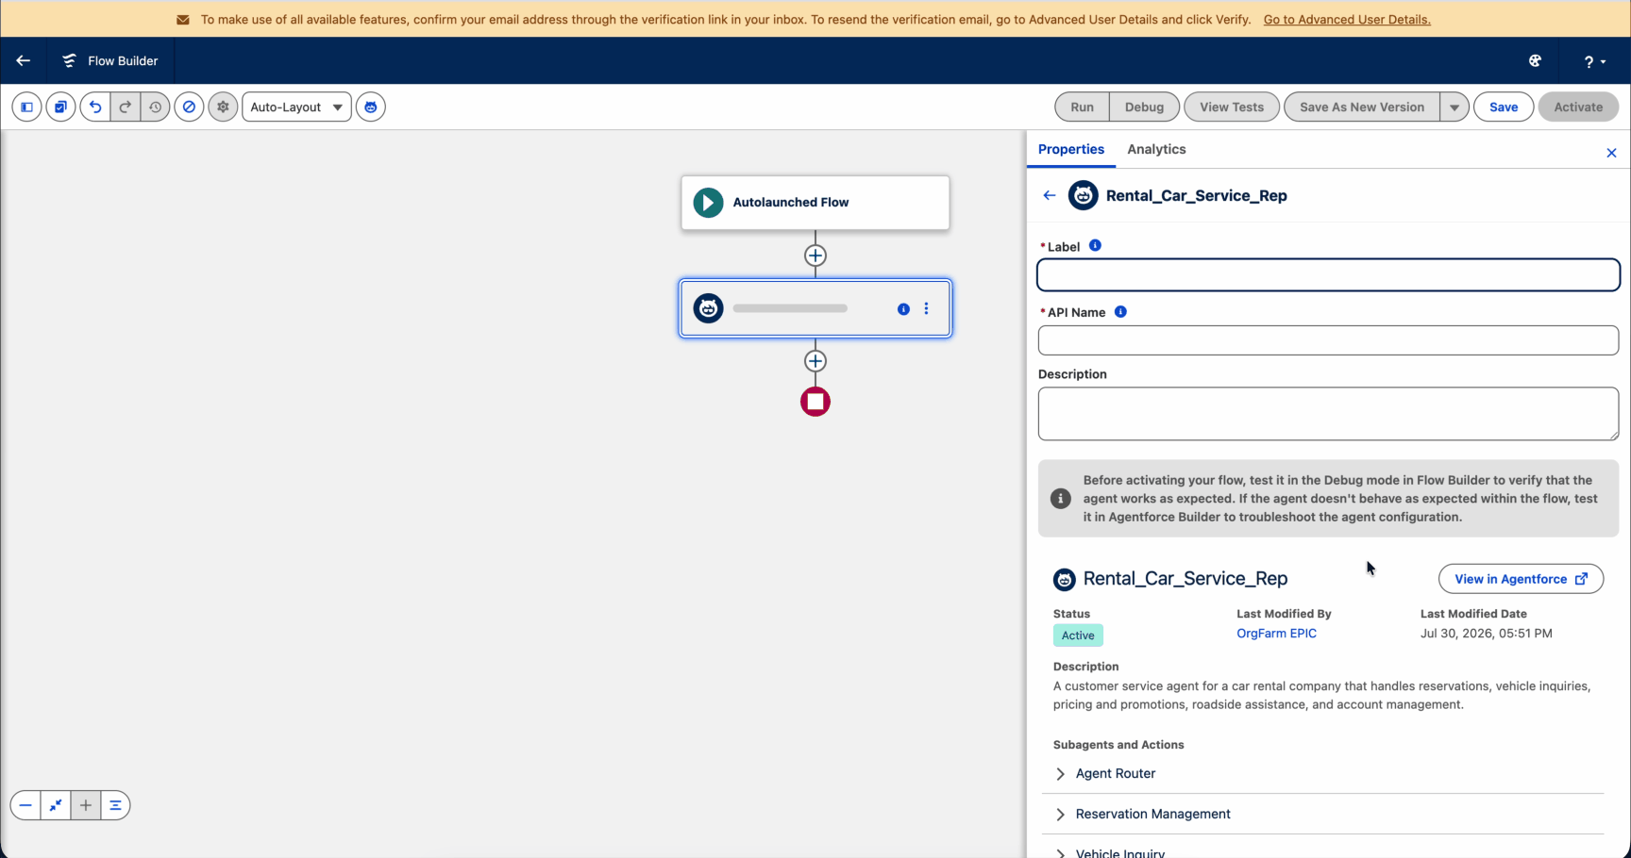This screenshot has height=858, width=1631.
Task: Click the agent icon beside the large agent name
Action: (1065, 579)
